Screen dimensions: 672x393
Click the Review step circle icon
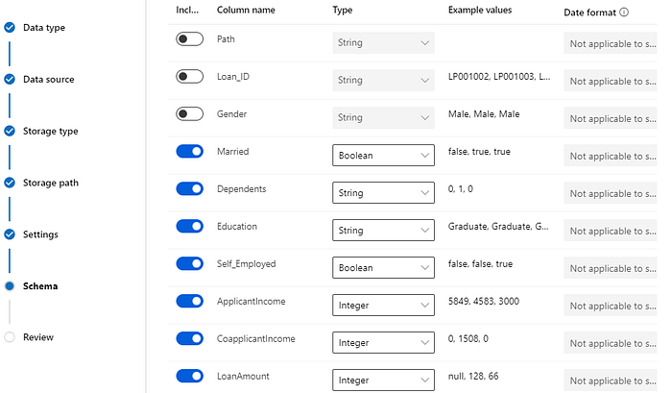[x=10, y=337]
